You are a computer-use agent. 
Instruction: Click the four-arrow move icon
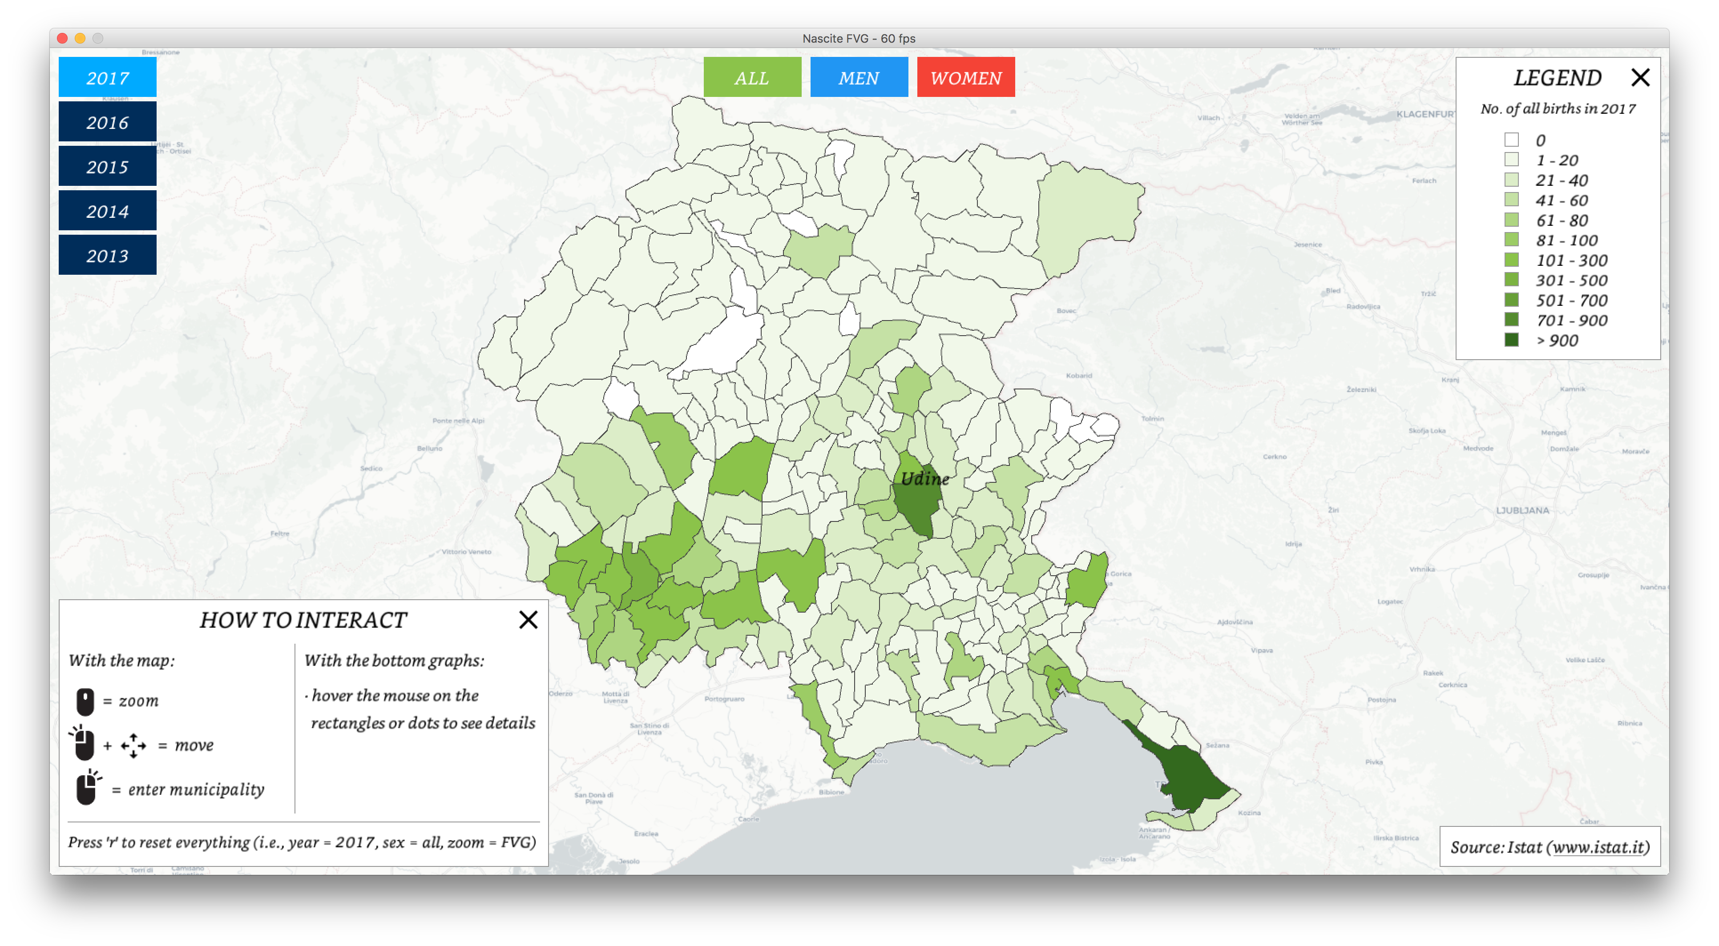tap(133, 746)
